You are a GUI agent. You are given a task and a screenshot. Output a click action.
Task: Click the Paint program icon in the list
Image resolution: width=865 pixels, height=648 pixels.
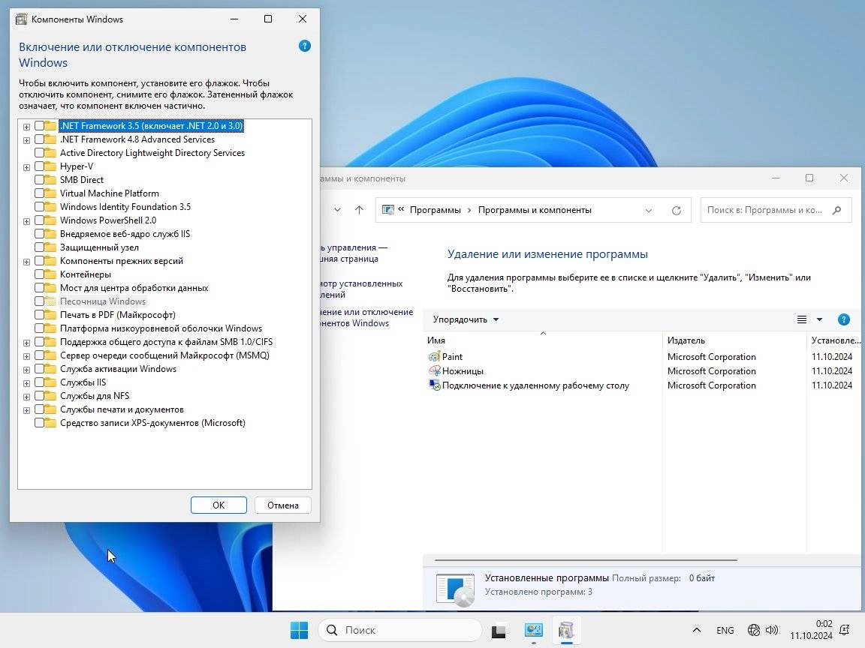[x=434, y=356]
